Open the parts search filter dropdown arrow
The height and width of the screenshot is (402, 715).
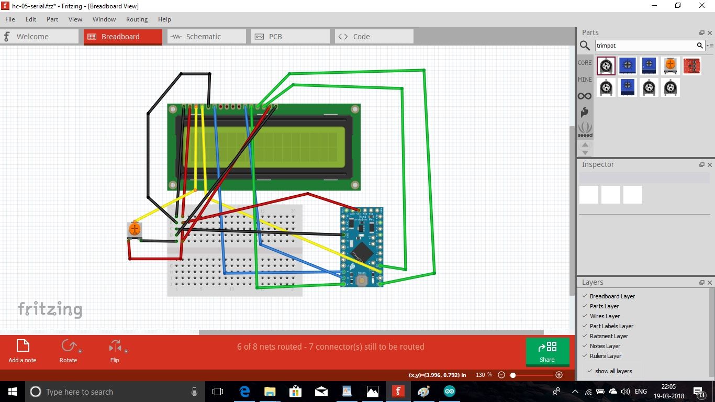[x=708, y=46]
